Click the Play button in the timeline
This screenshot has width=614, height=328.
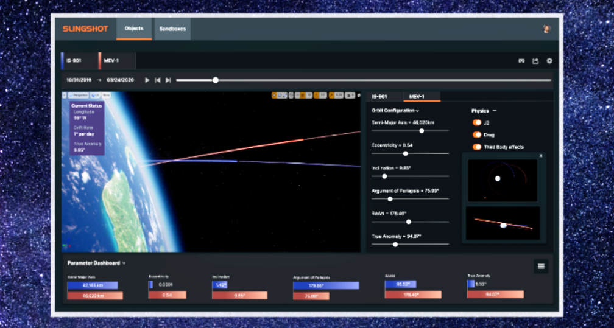pyautogui.click(x=147, y=80)
